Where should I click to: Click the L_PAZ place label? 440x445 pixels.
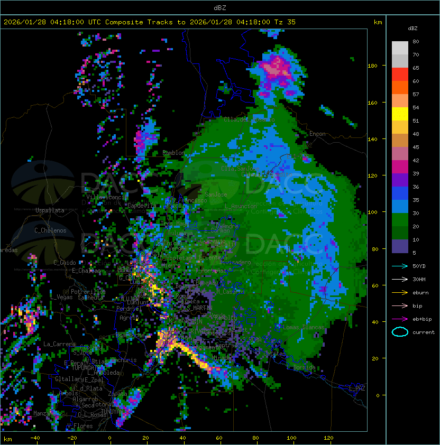(357, 388)
